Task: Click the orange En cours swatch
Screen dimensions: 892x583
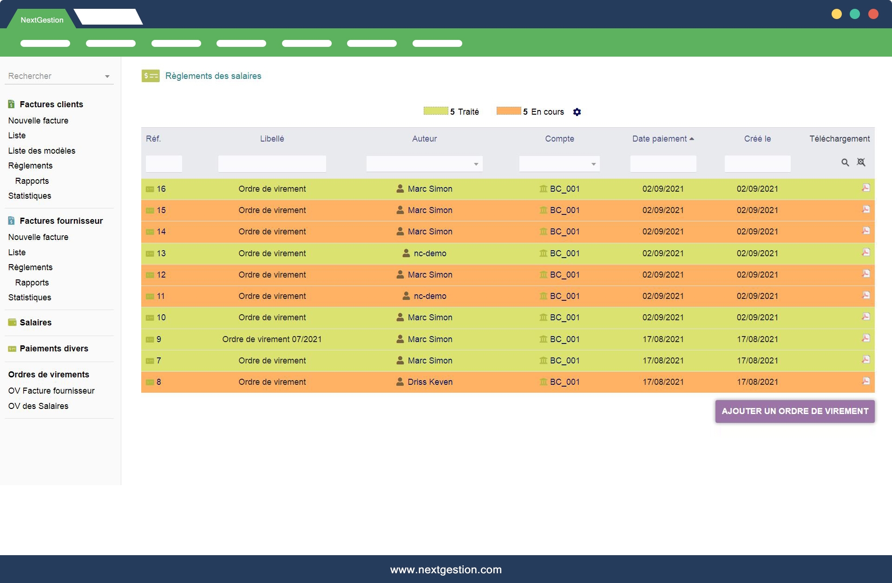Action: pyautogui.click(x=508, y=111)
